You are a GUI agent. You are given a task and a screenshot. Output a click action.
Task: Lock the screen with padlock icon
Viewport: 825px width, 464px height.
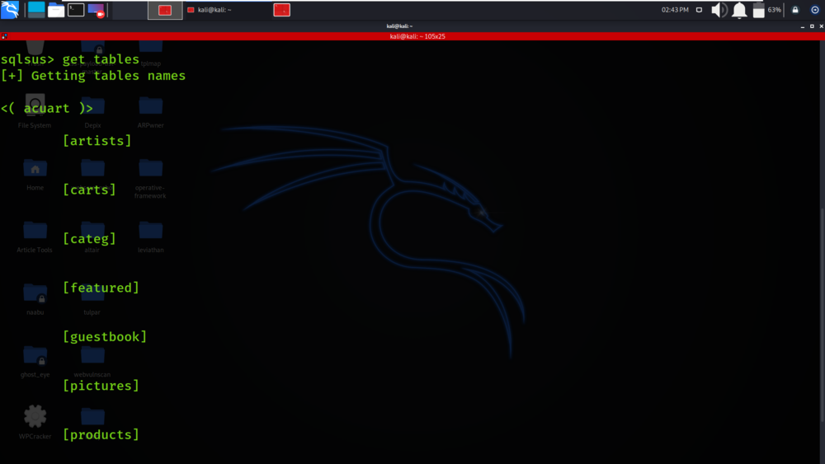[795, 9]
